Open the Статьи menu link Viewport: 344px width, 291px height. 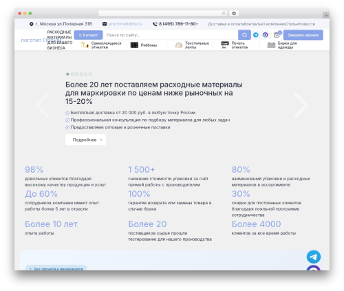292,24
